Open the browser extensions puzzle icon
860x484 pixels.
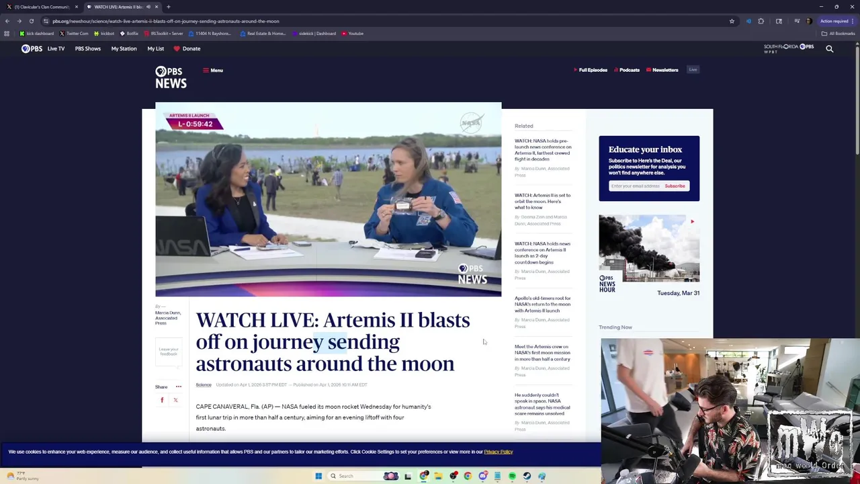point(761,21)
